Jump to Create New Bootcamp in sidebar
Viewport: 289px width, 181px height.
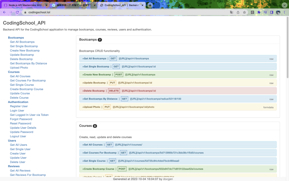point(25,50)
